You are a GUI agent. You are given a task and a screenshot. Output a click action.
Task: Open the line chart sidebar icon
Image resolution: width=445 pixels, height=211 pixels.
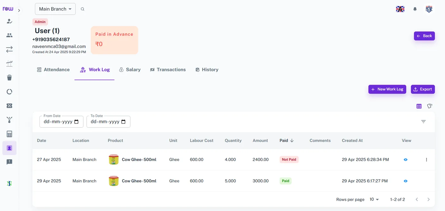click(x=10, y=64)
